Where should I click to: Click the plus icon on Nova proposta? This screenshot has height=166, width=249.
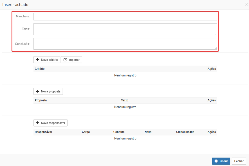[x=37, y=91]
